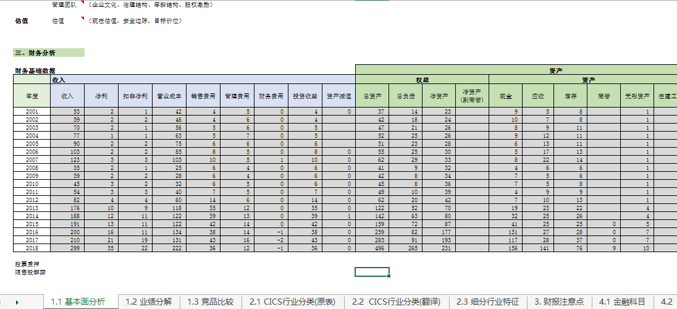Switch to 2.2 CICS行业分类(翻译) sheet

click(397, 302)
